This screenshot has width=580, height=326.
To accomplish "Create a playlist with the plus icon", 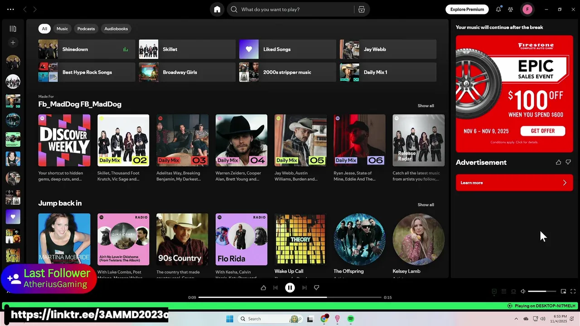I will (x=13, y=43).
